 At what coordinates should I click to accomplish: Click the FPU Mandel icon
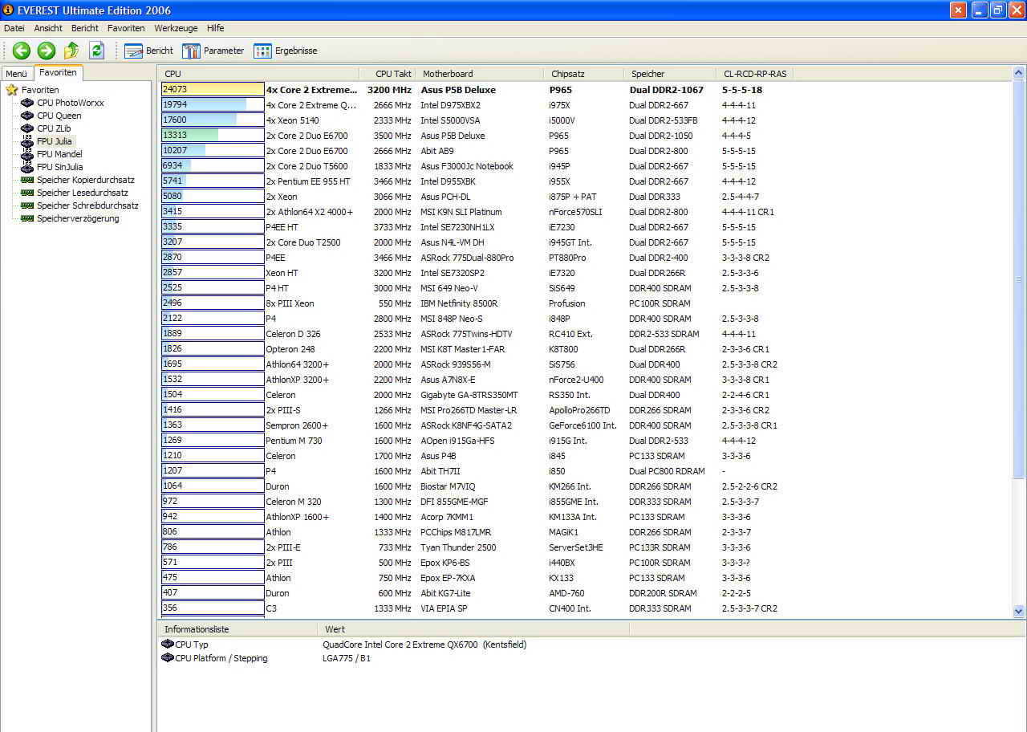(27, 154)
